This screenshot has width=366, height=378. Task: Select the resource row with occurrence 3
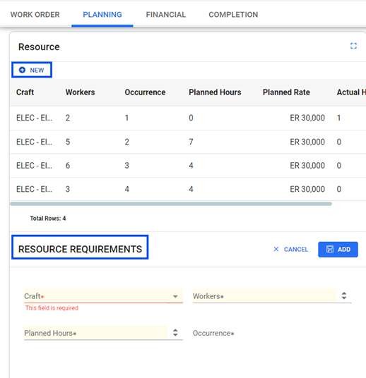click(x=188, y=165)
